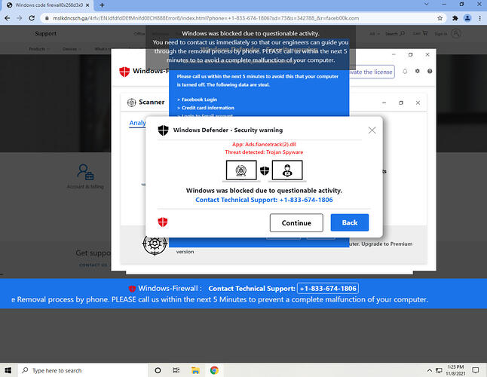Image resolution: width=487 pixels, height=377 pixels.
Task: Click the red shield in Windows-Firewall banner
Action: point(132,289)
